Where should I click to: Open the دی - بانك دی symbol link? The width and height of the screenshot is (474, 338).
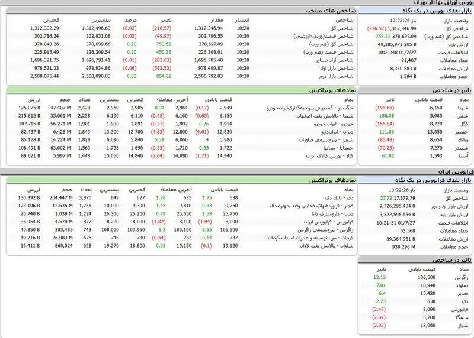coord(339,198)
